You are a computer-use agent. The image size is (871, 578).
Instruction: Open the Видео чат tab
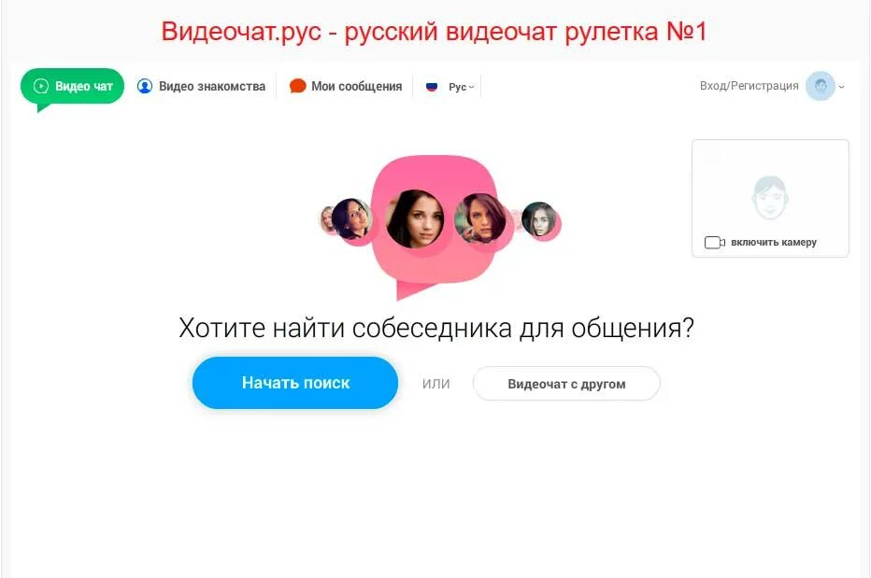[72, 86]
